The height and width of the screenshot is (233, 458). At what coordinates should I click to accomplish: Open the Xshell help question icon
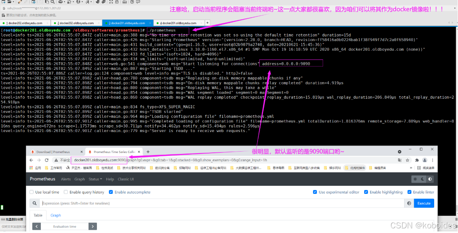[132, 2]
